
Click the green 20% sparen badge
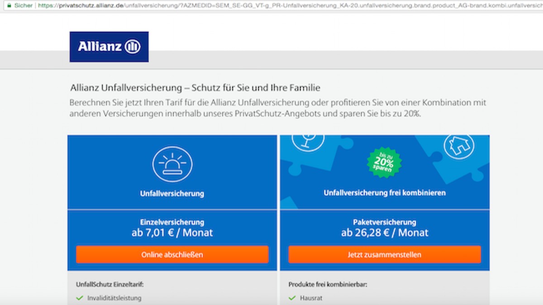point(384,162)
